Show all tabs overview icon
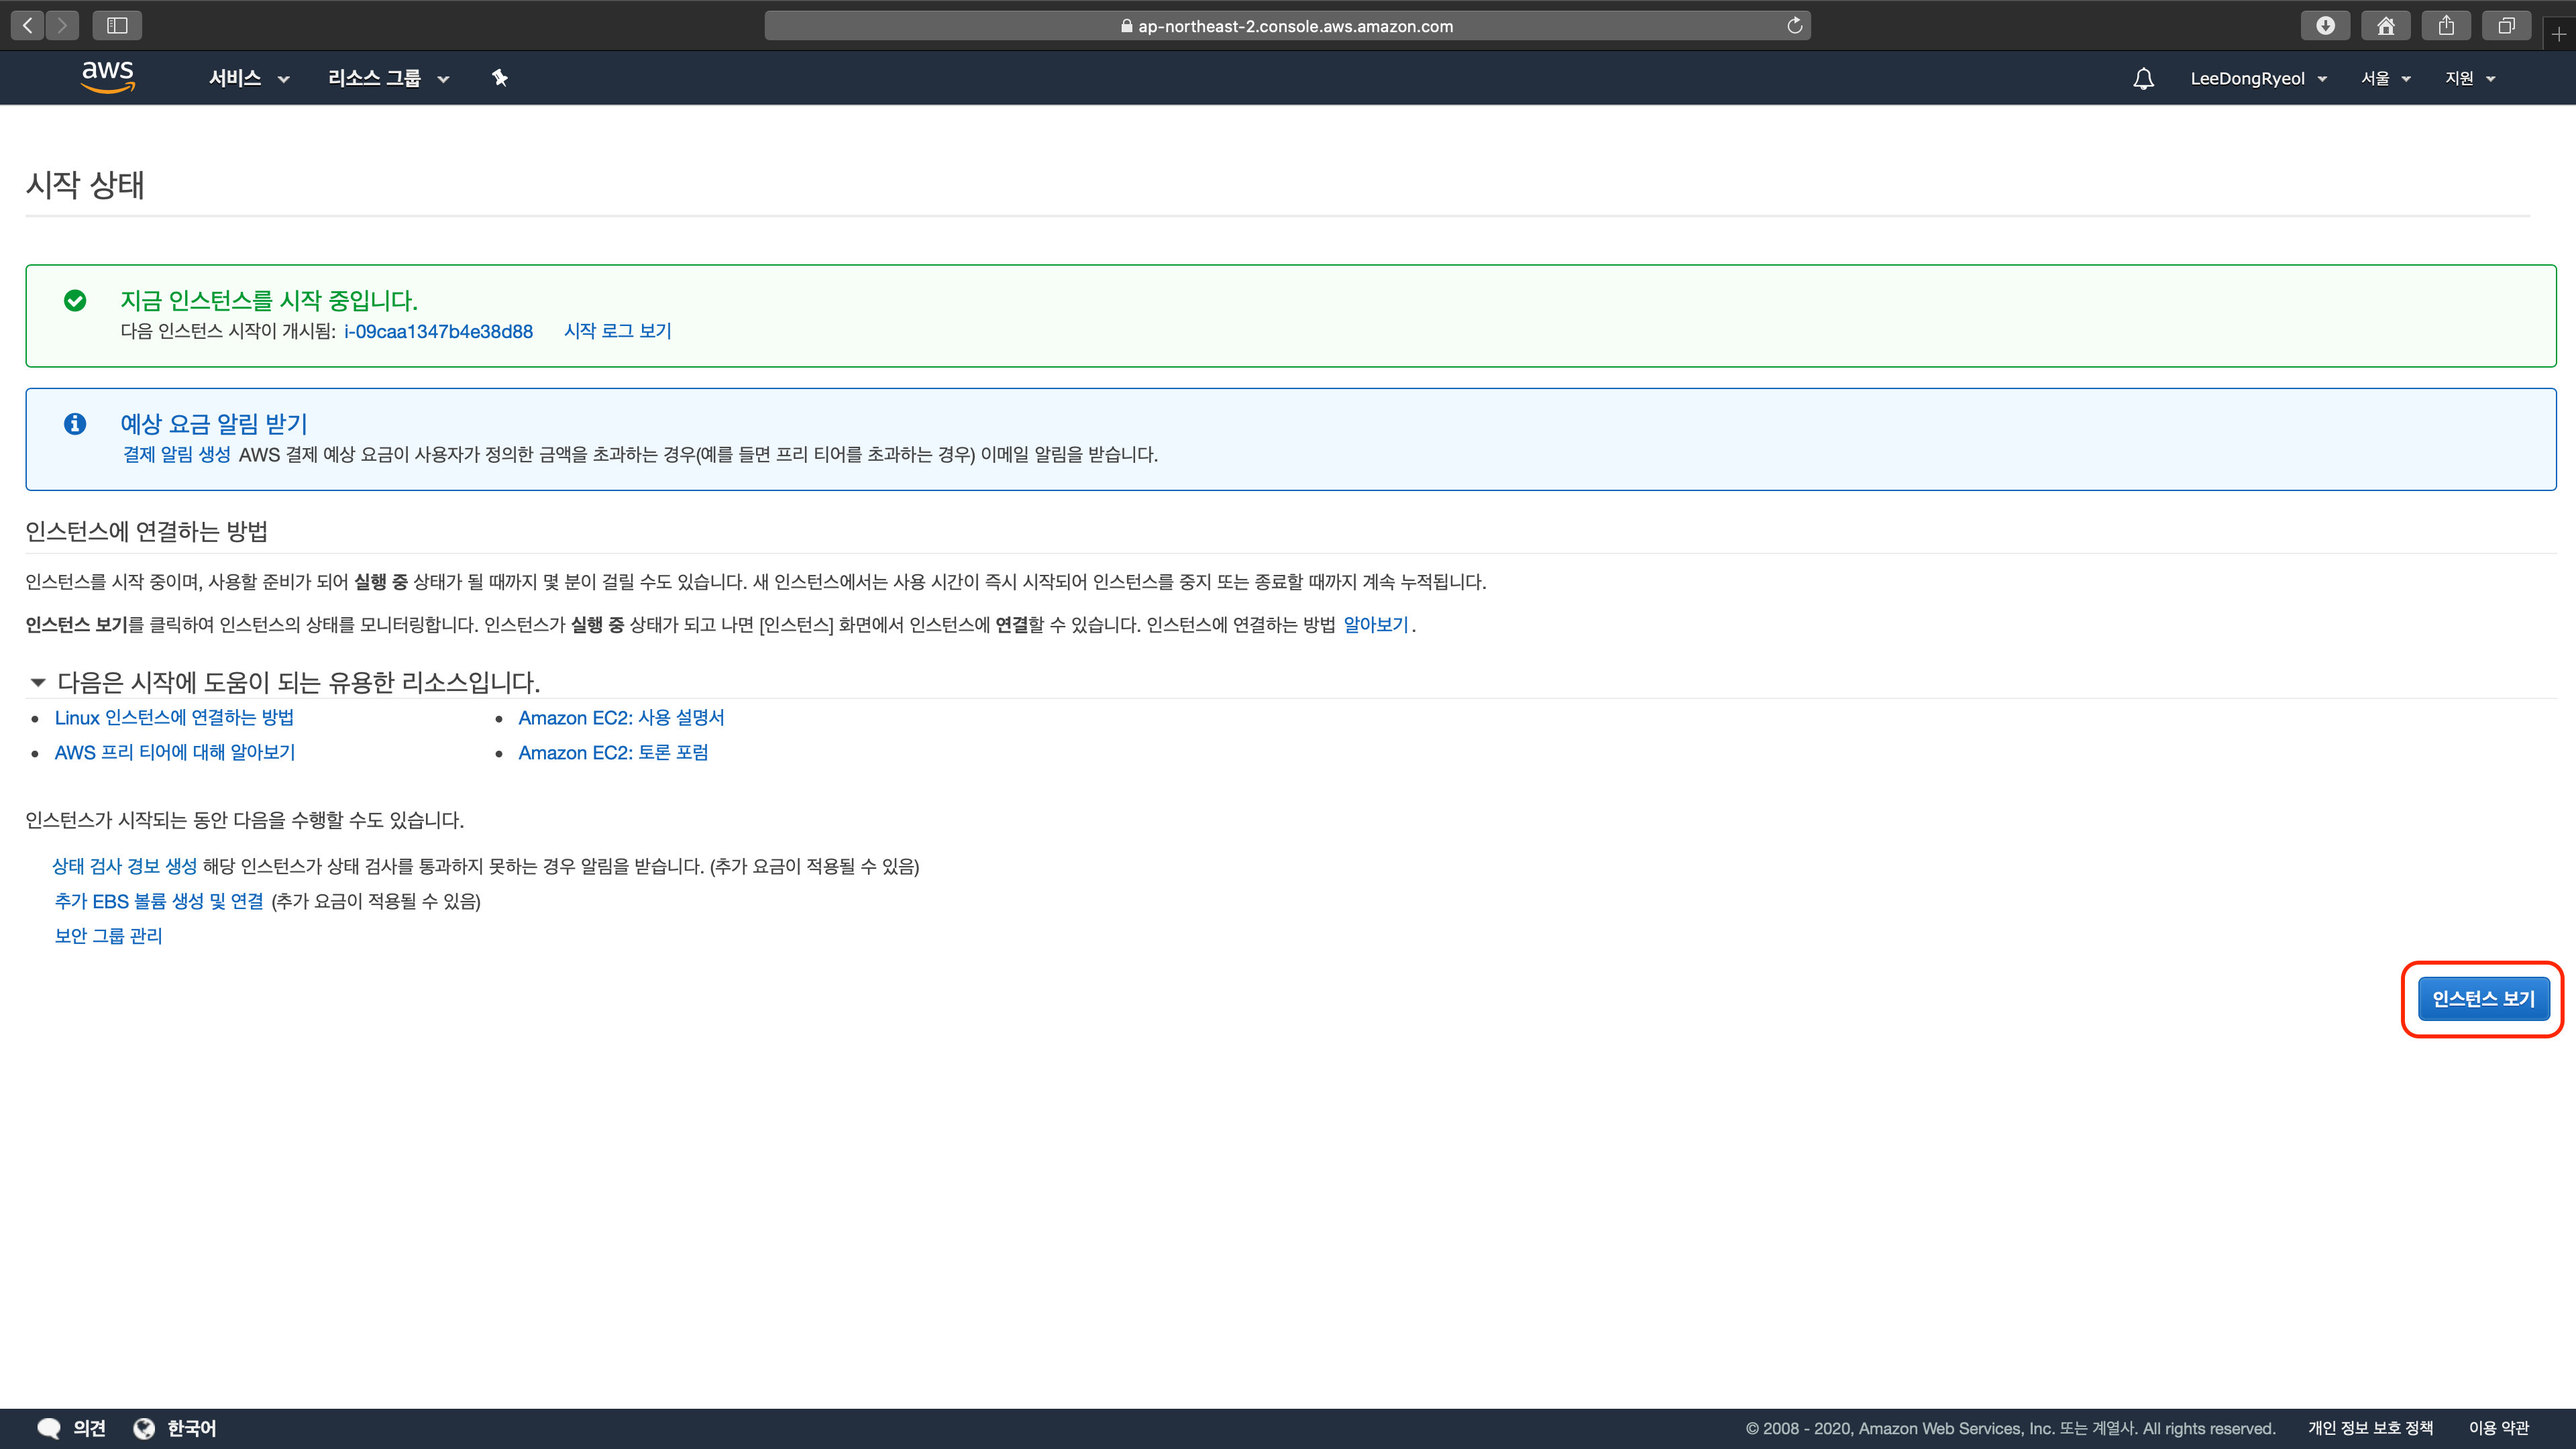The width and height of the screenshot is (2576, 1449). 2506,26
